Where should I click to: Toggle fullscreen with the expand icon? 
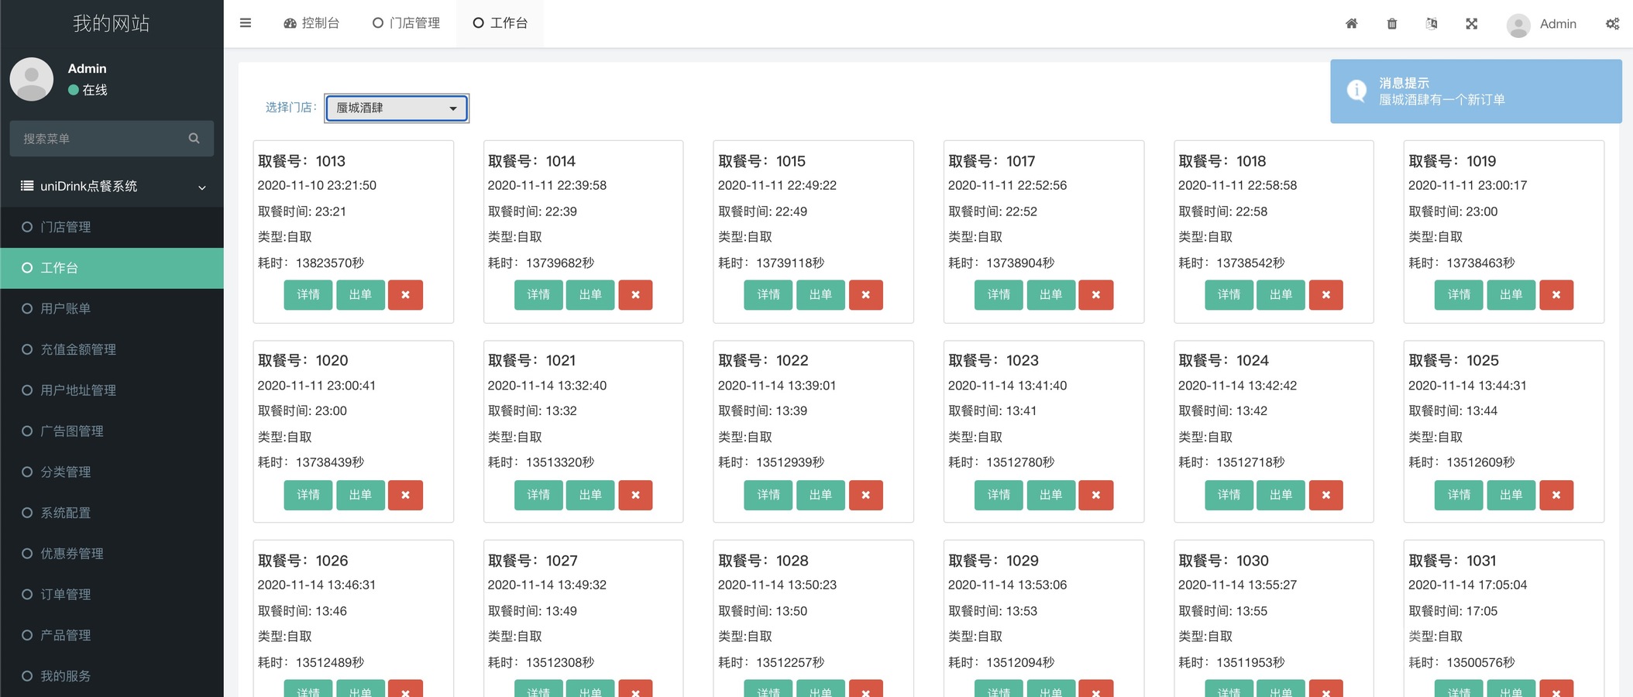click(x=1471, y=24)
